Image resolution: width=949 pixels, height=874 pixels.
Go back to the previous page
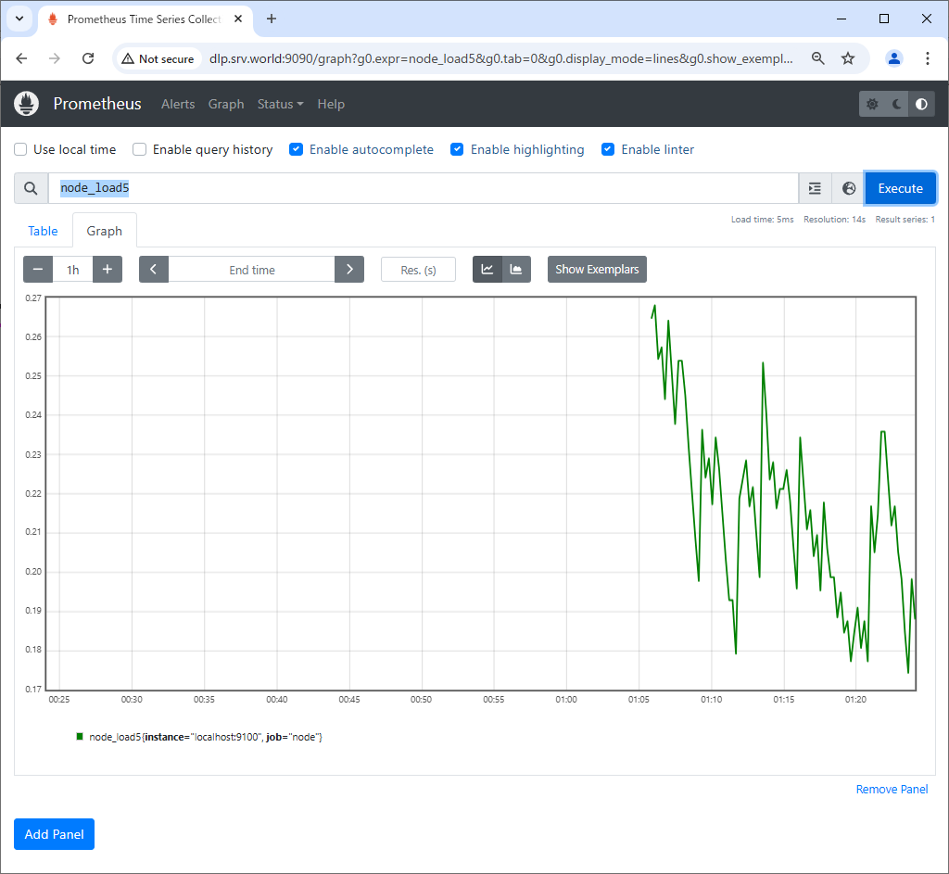(x=22, y=58)
